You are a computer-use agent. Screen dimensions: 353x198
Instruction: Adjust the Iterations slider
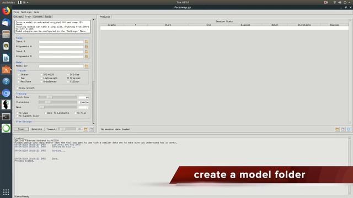57,102
